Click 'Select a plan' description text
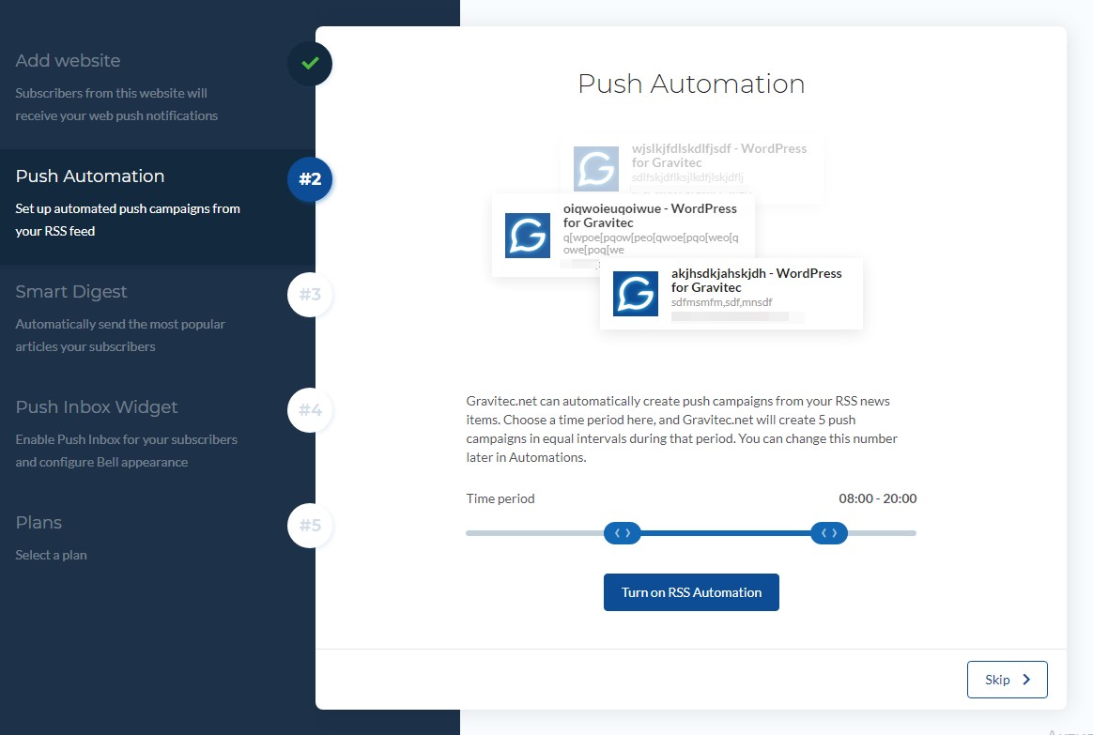Image resolution: width=1093 pixels, height=735 pixels. tap(51, 556)
